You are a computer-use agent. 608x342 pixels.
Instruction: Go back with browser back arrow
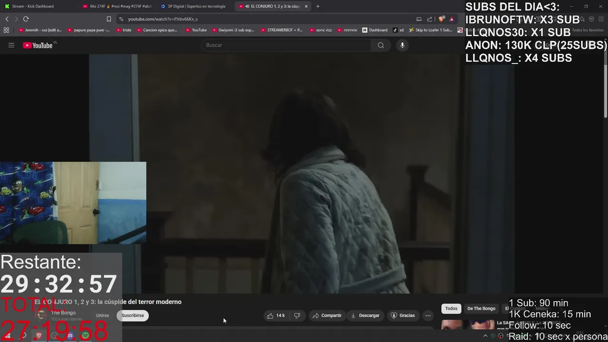click(x=7, y=19)
